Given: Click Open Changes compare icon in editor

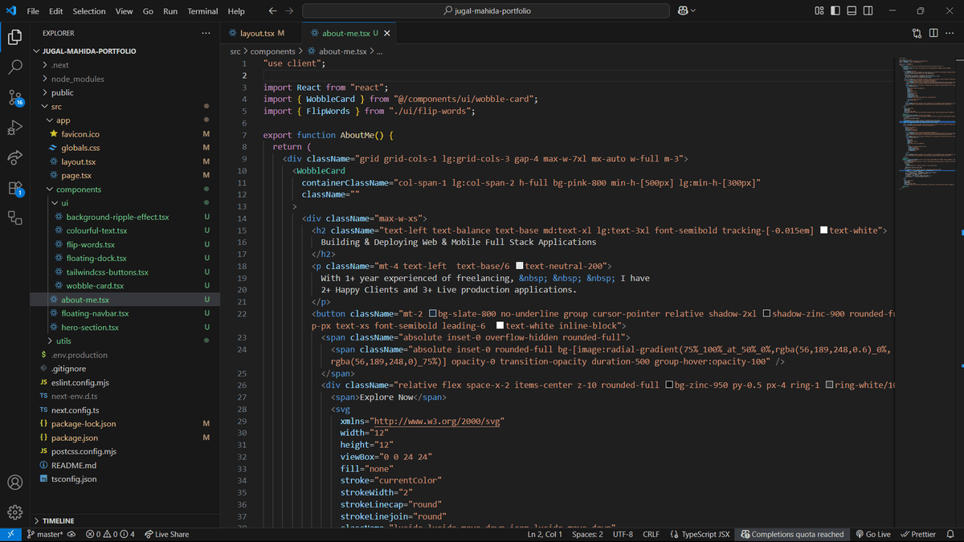Looking at the screenshot, I should (x=917, y=33).
